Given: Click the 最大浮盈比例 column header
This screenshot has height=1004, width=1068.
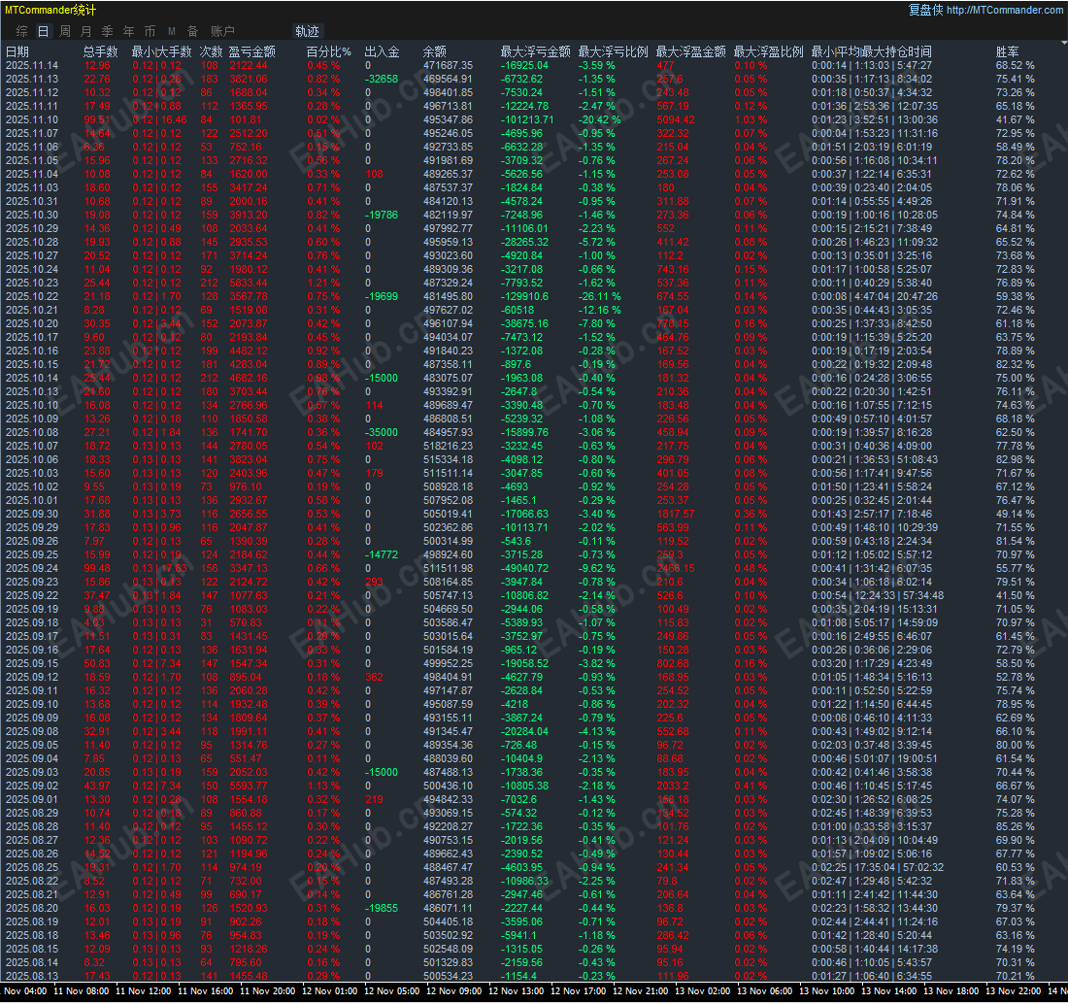Looking at the screenshot, I should [768, 51].
